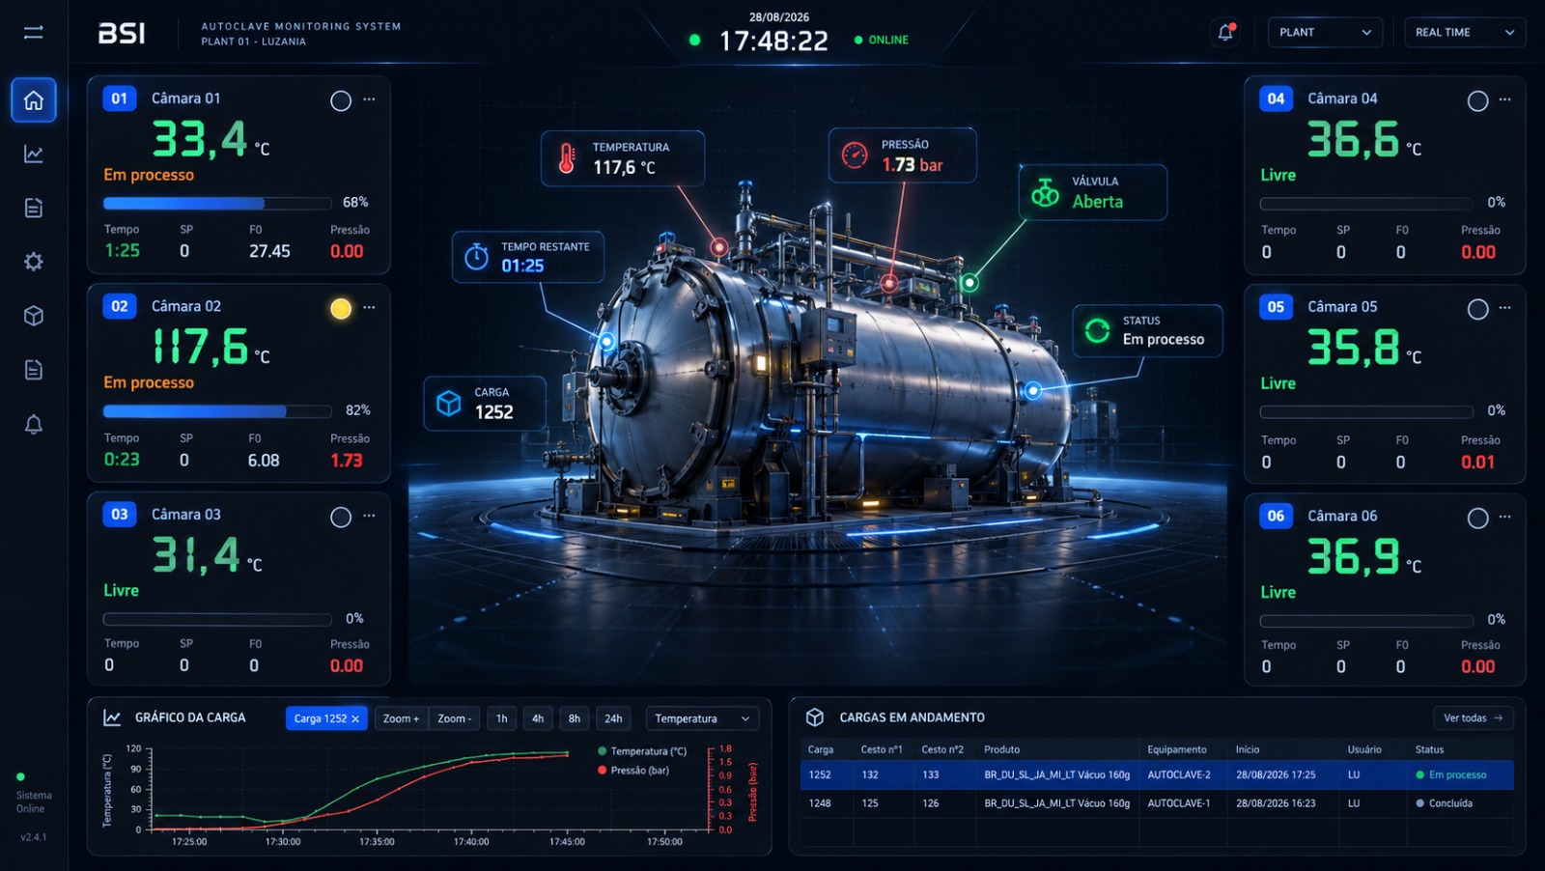The width and height of the screenshot is (1545, 871).
Task: Click the thermometer Temperatura icon
Action: (567, 158)
